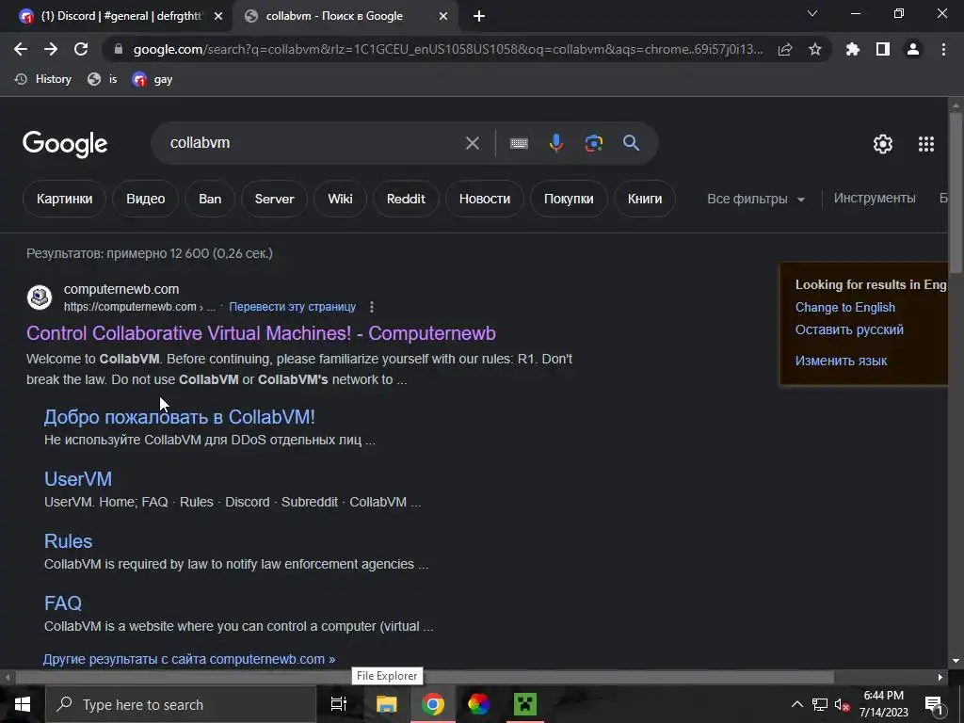
Task: Apply the Reddit search chip
Action: (x=406, y=199)
